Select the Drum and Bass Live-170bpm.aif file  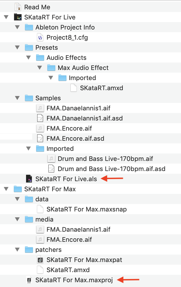pos(105,159)
